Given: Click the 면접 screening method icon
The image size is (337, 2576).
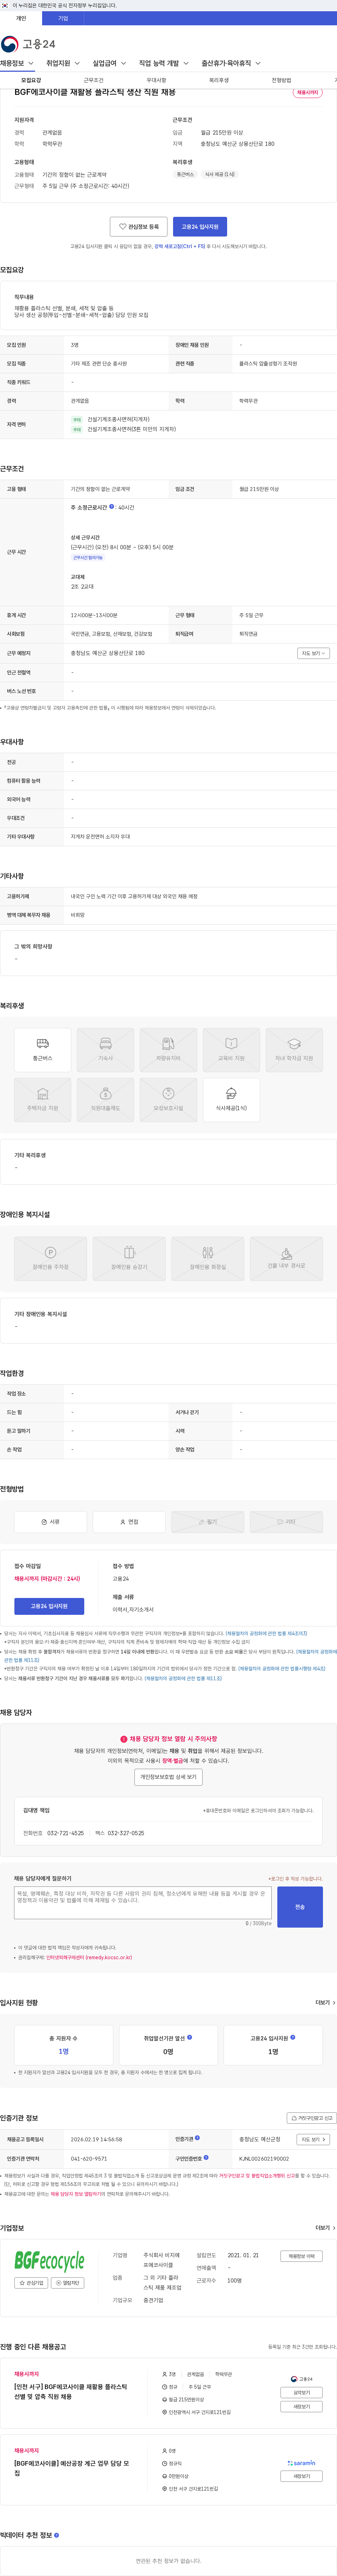Looking at the screenshot, I should (129, 1522).
